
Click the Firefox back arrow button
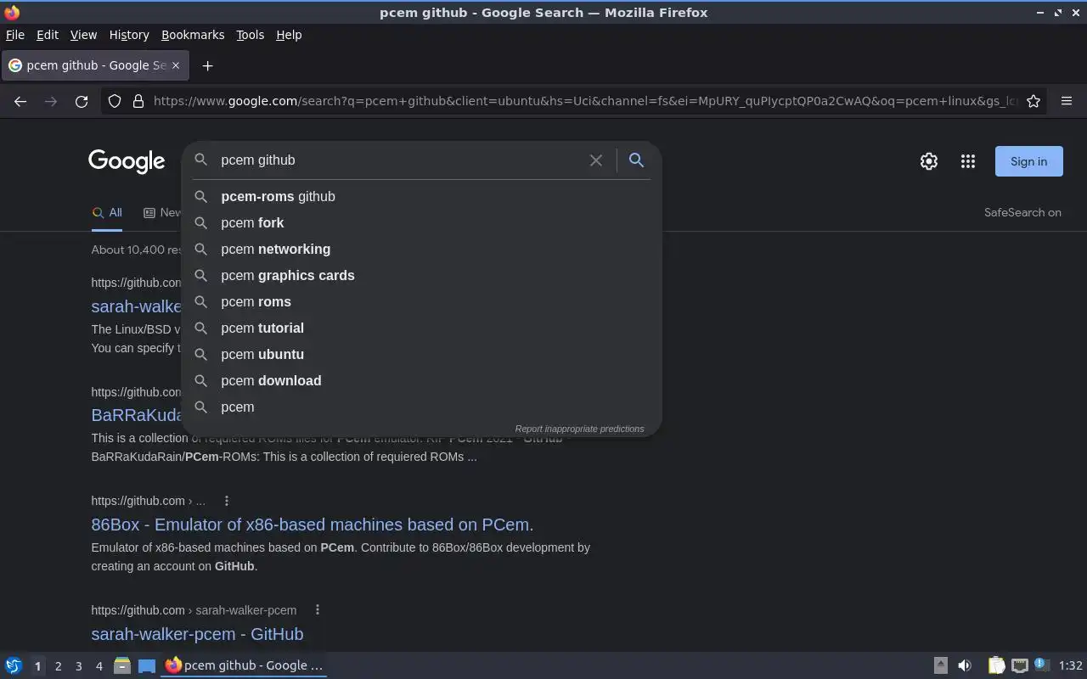[20, 101]
